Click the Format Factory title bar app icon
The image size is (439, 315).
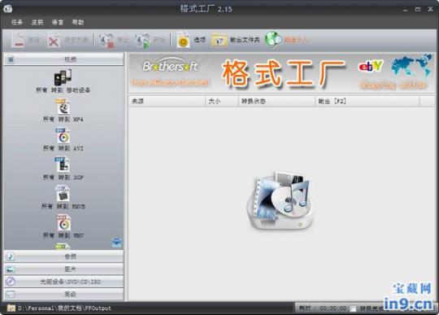point(8,9)
